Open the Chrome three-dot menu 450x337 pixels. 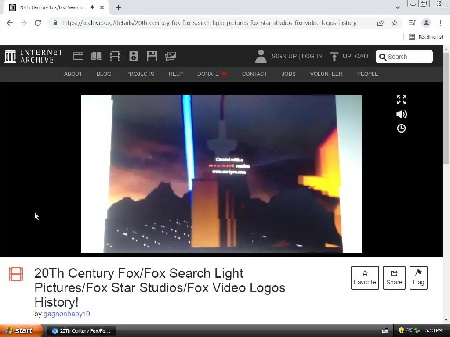pos(440,23)
